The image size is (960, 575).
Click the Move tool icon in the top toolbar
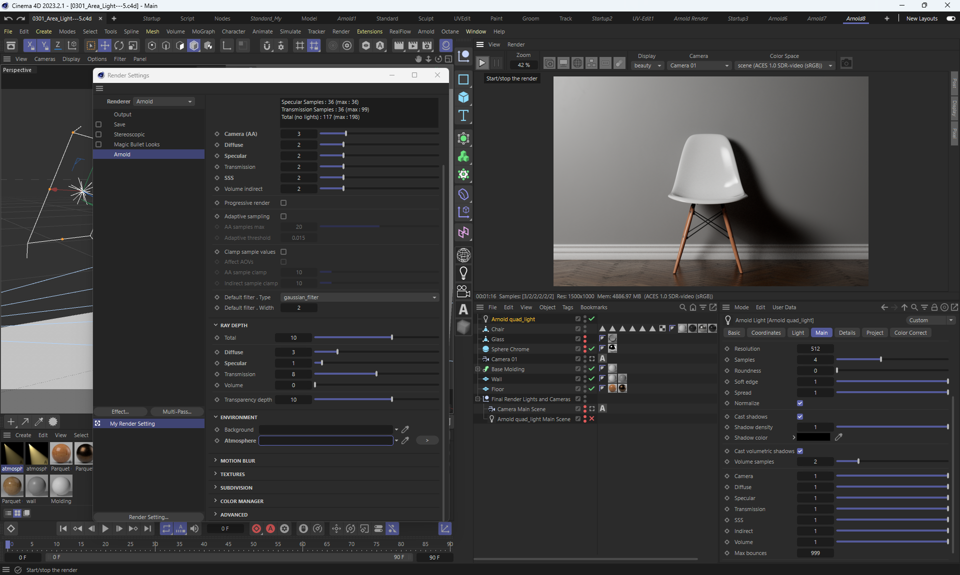click(x=105, y=46)
